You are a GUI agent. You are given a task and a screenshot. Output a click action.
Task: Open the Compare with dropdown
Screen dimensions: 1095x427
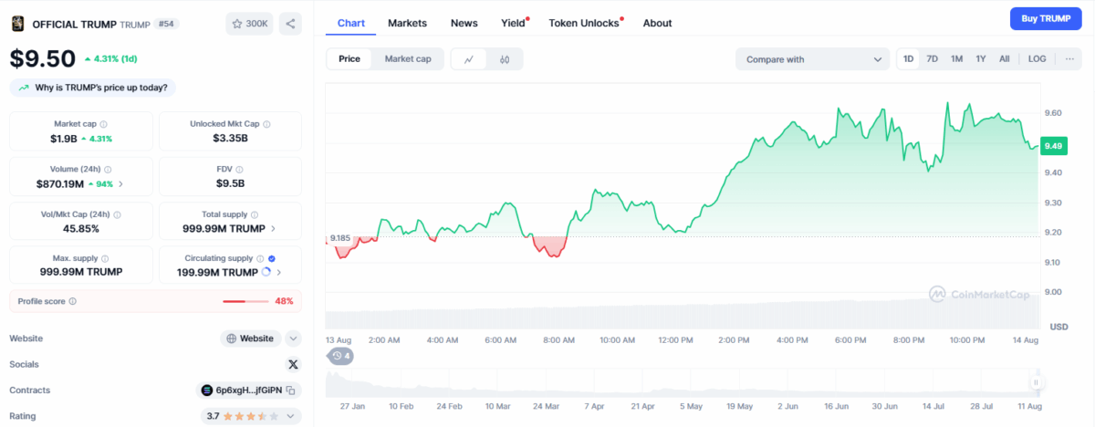pyautogui.click(x=813, y=59)
